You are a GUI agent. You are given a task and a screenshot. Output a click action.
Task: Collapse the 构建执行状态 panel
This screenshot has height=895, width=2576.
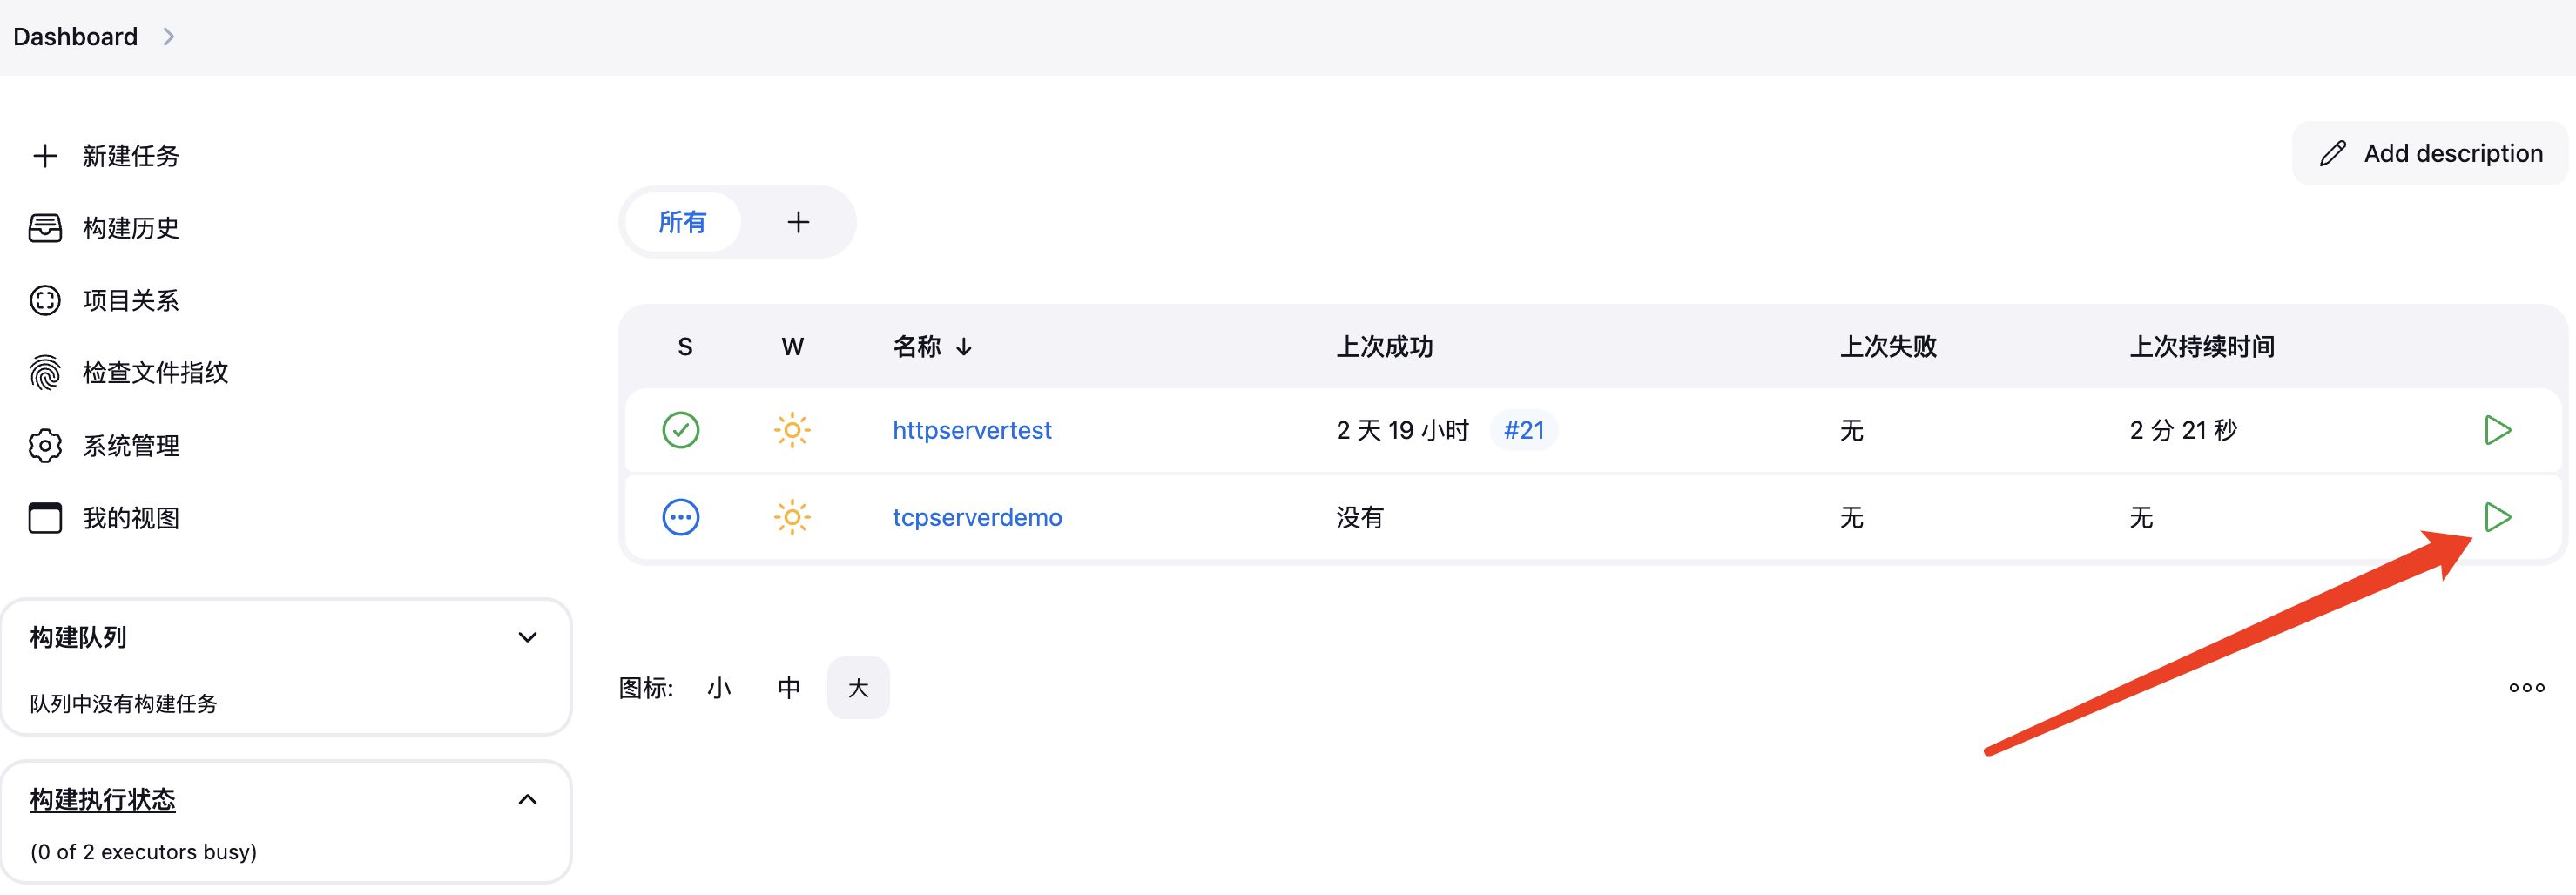pos(528,799)
